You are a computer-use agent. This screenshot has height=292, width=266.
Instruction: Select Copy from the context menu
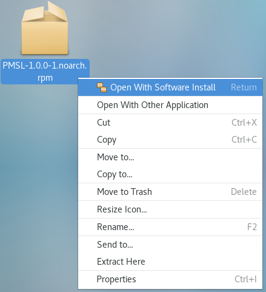[x=170, y=140]
